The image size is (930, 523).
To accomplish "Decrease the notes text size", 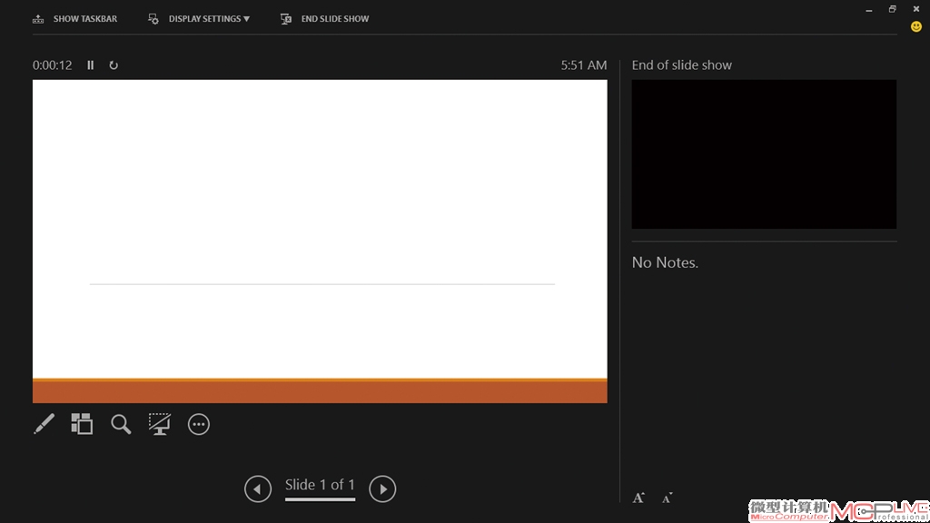I will tap(668, 498).
